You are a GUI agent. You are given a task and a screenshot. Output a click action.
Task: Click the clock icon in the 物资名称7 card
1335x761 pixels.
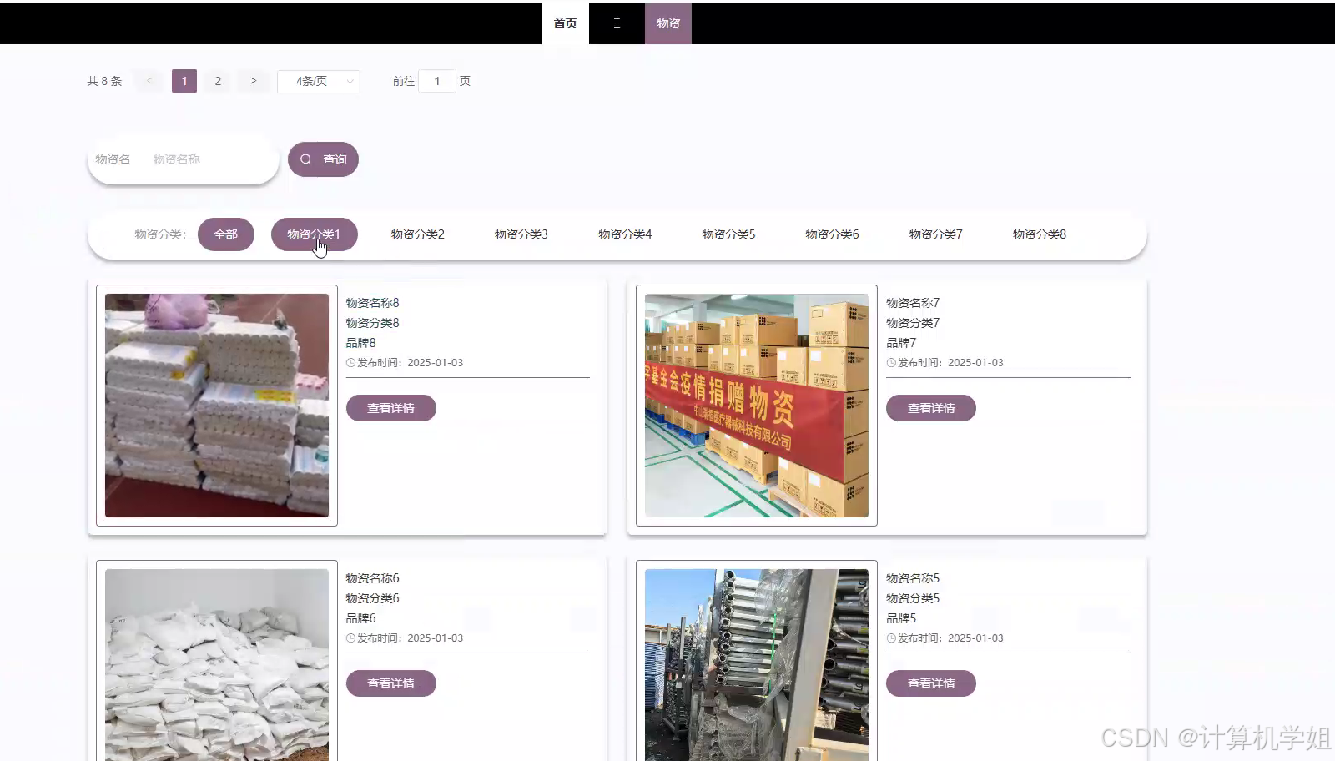(x=891, y=363)
